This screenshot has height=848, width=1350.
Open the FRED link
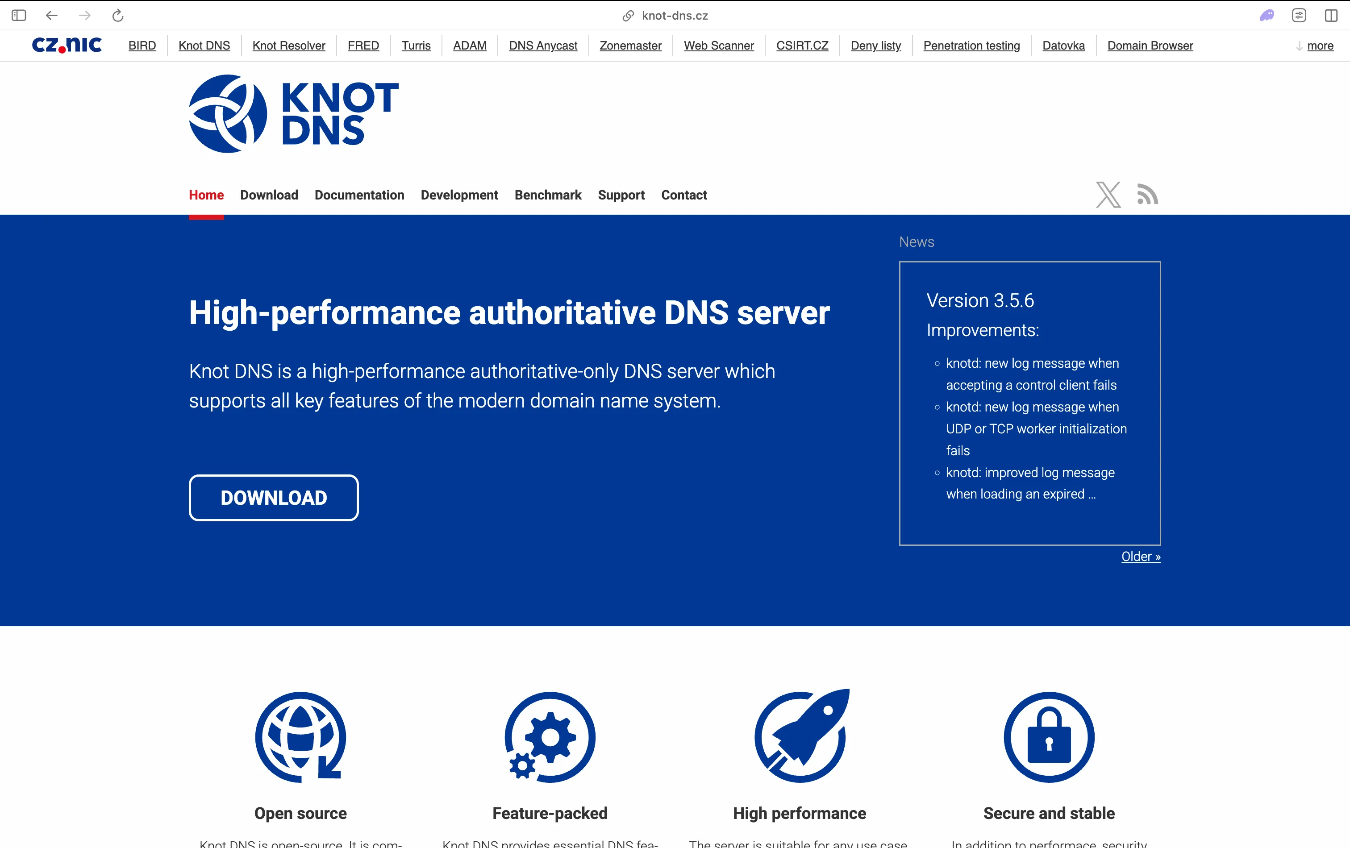(x=363, y=46)
